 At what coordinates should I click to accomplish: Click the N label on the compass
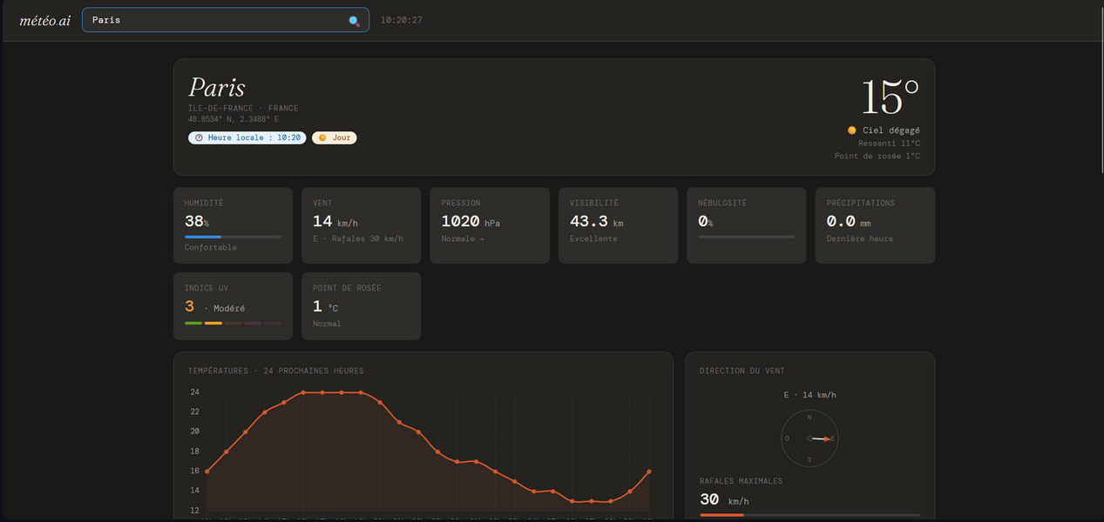809,418
